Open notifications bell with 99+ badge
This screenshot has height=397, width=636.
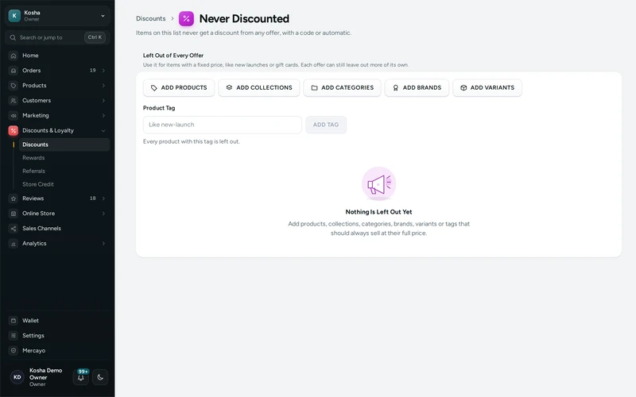pos(81,376)
